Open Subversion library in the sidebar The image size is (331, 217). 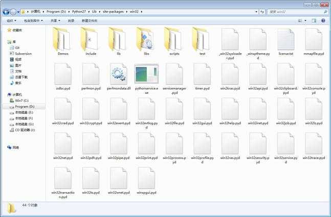pyautogui.click(x=23, y=54)
